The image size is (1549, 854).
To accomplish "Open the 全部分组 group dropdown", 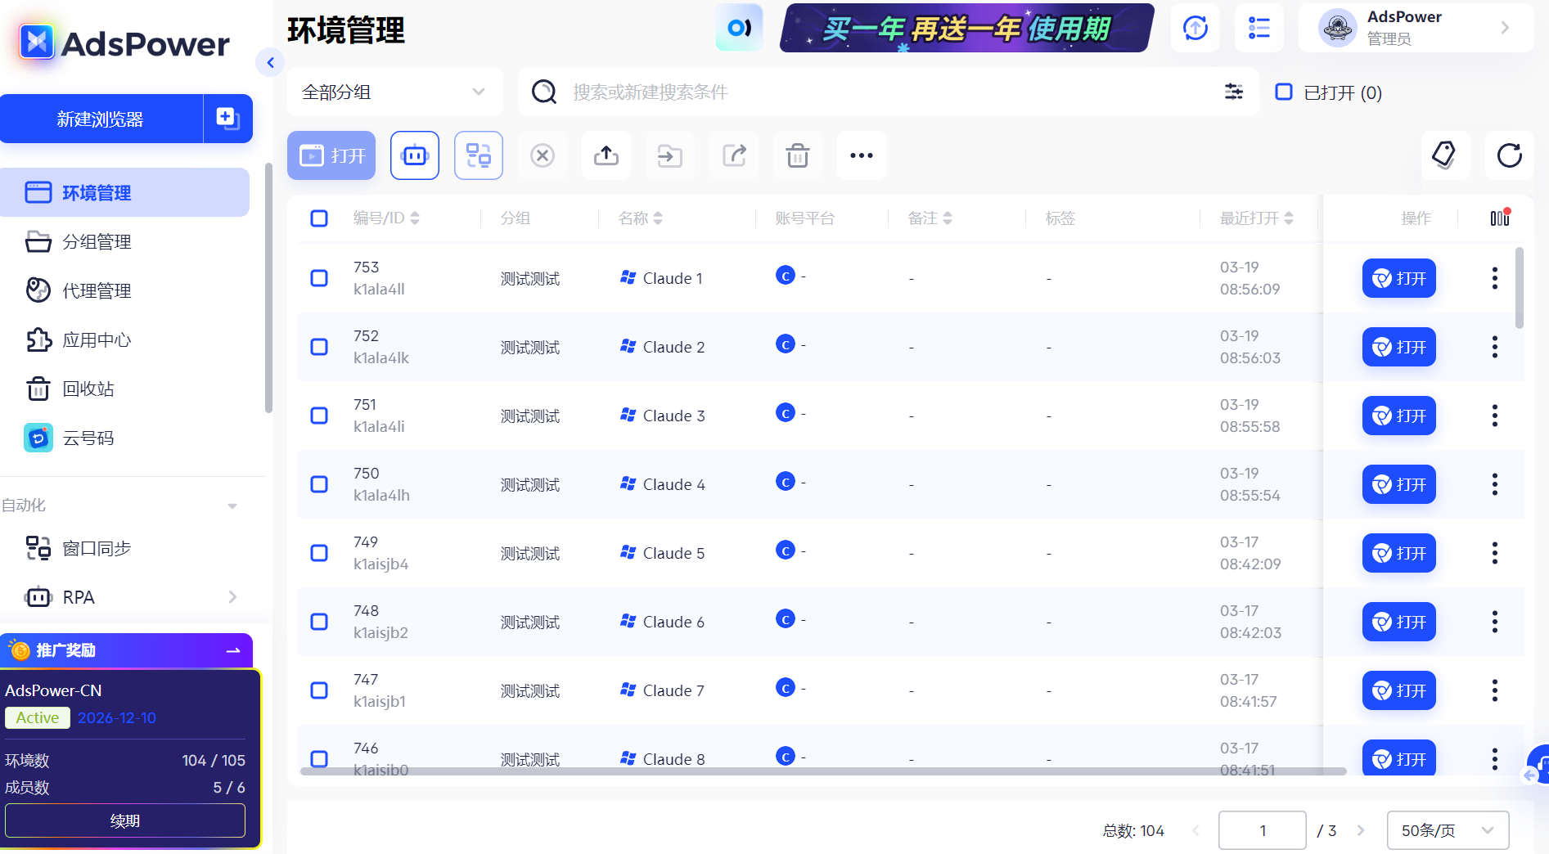I will pyautogui.click(x=394, y=92).
